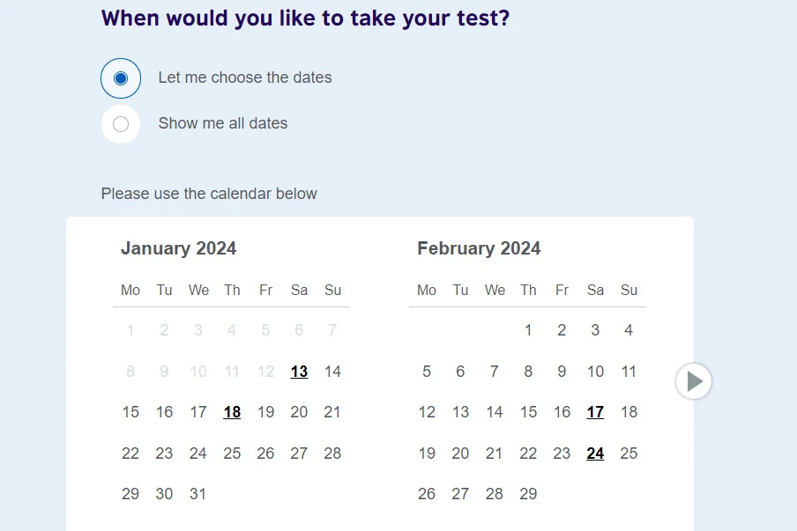Click February 29 in the calendar
This screenshot has height=531, width=797.
click(528, 494)
